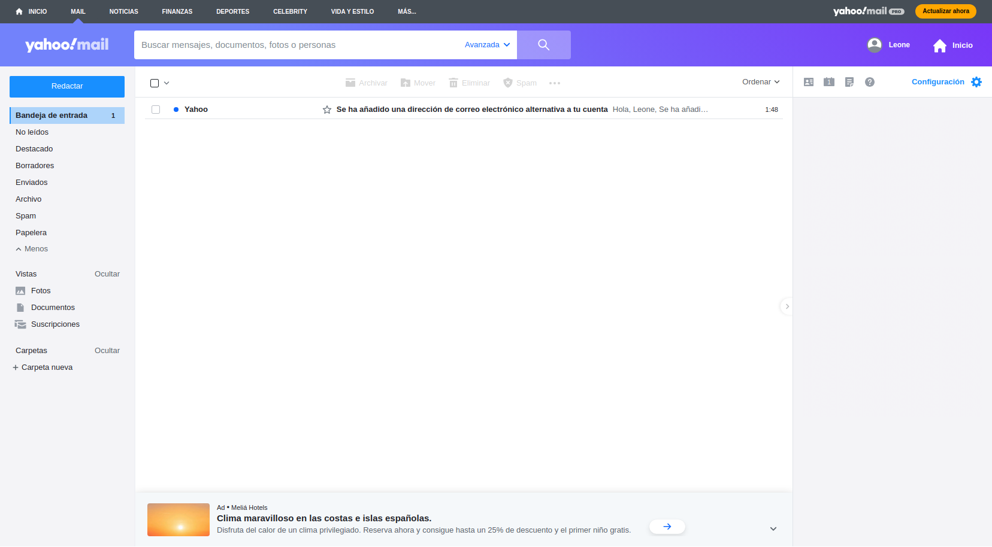992x547 pixels.
Task: Click the three dots more actions icon
Action: point(555,83)
